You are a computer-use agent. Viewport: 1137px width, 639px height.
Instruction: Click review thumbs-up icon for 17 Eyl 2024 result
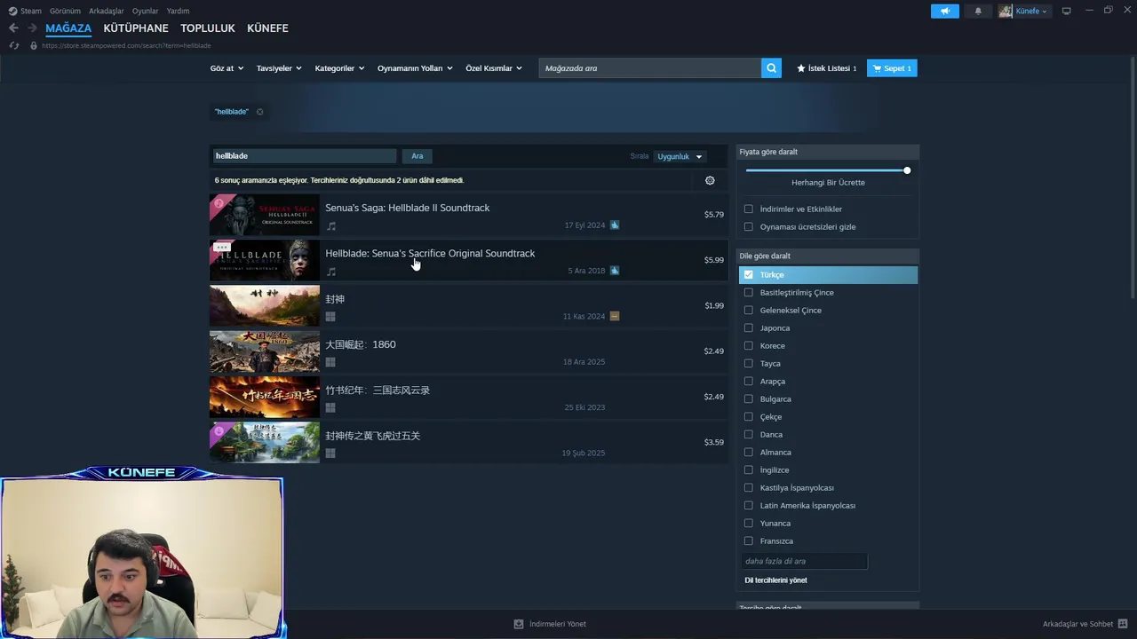614,225
